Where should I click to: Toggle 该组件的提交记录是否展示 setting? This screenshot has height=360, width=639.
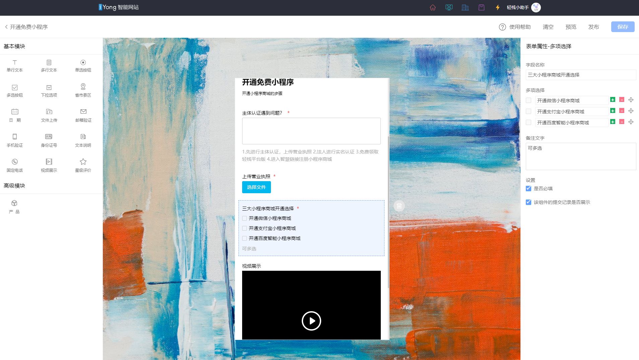528,202
